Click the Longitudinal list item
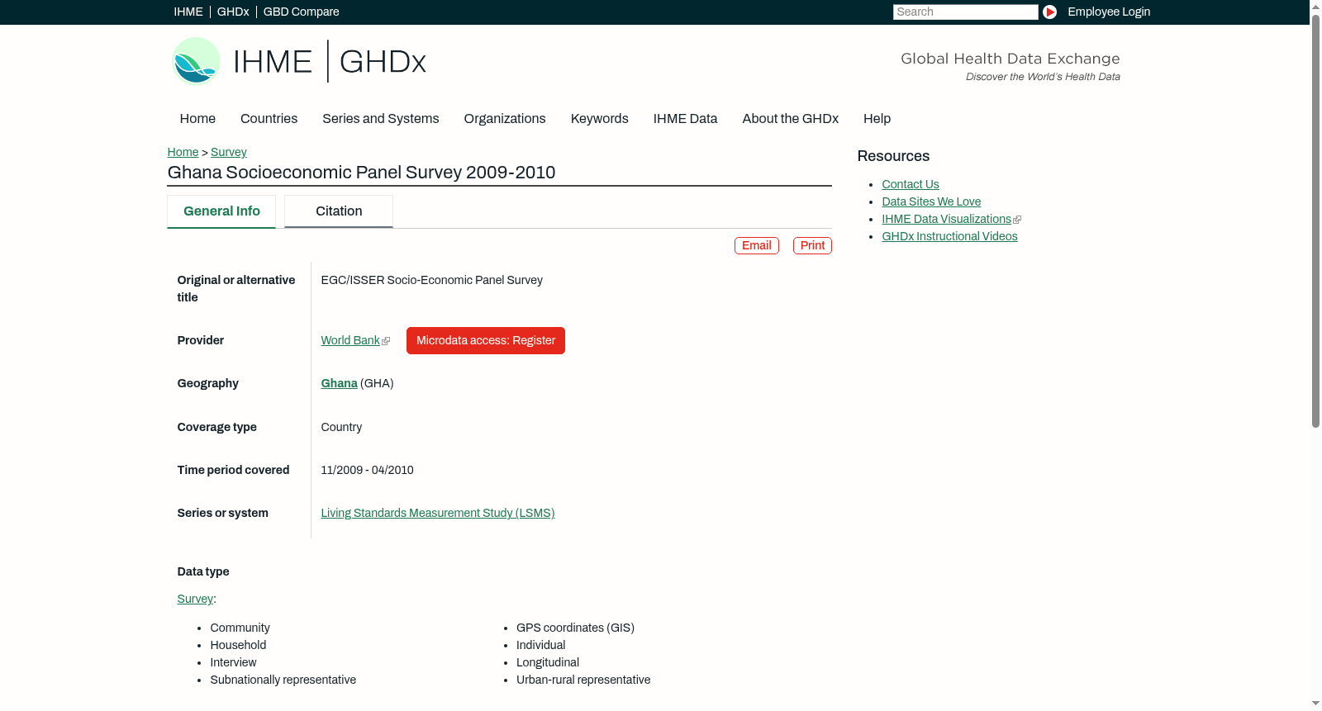This screenshot has width=1322, height=711. [548, 662]
